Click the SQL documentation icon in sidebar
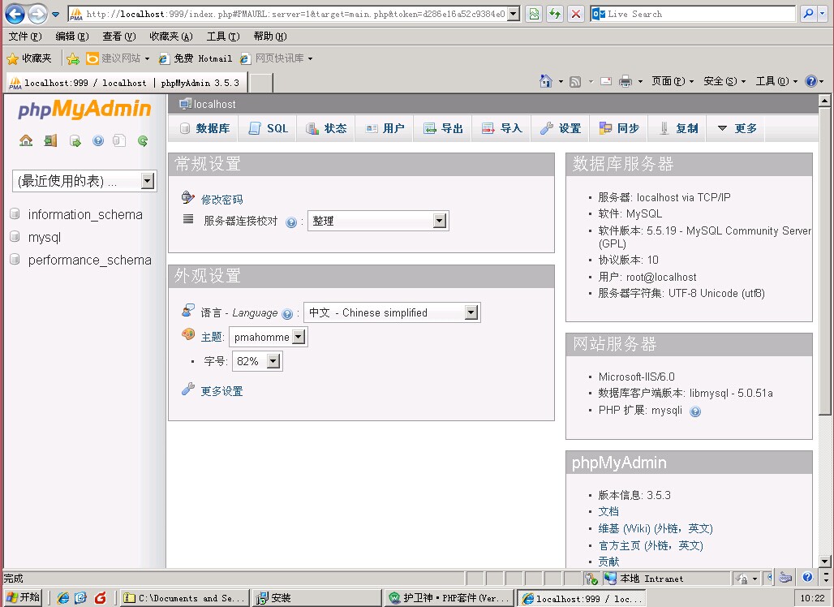Viewport: 834px width, 607px height. point(119,140)
